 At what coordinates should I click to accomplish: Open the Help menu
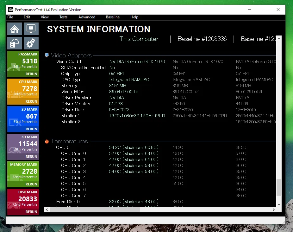(134, 17)
